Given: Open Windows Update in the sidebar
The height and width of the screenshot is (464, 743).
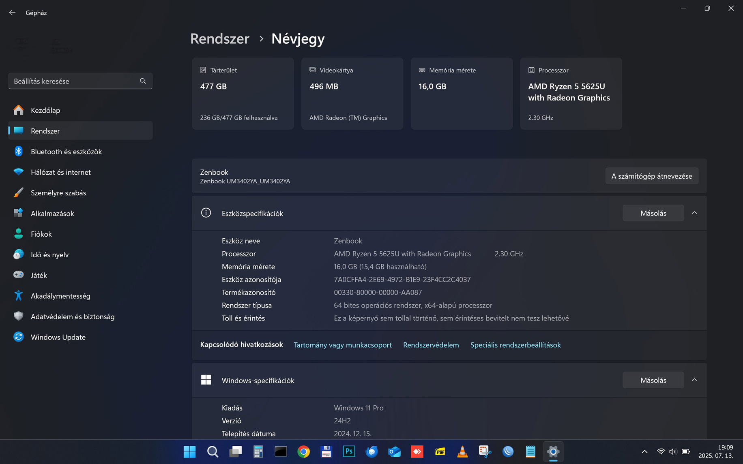Looking at the screenshot, I should pos(80,337).
